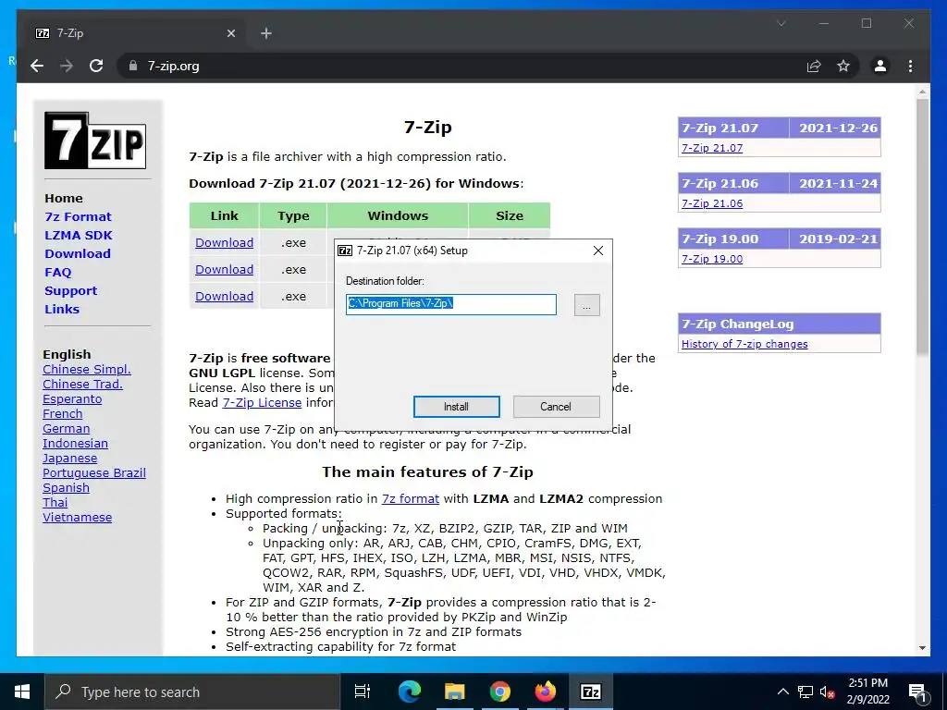Click the second Download link in table
The width and height of the screenshot is (947, 710).
pos(224,269)
